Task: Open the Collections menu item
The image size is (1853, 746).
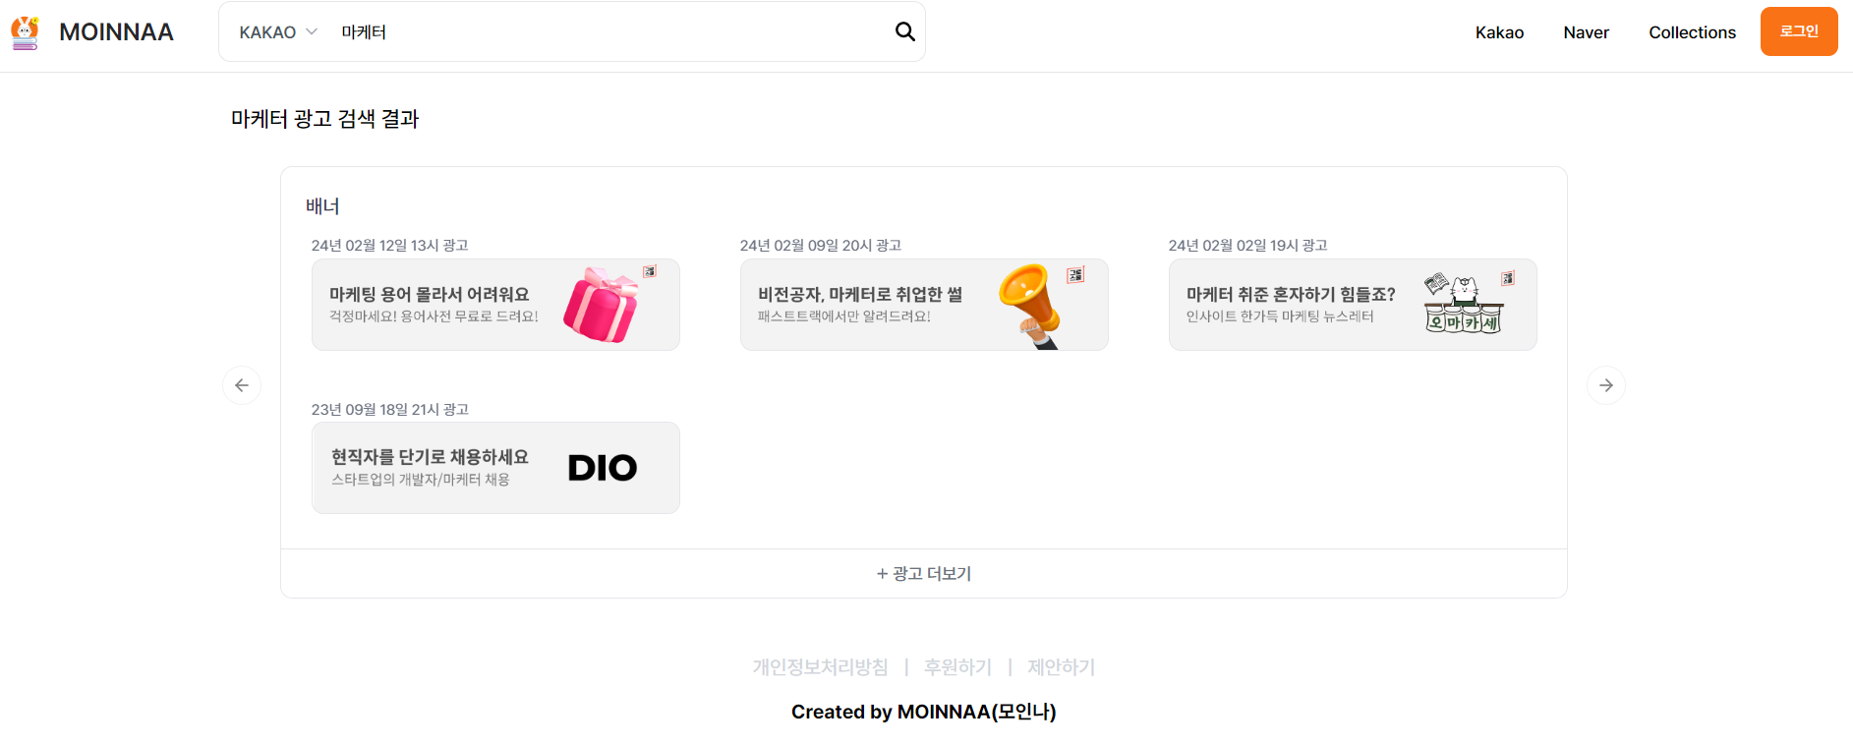Action: 1692,31
